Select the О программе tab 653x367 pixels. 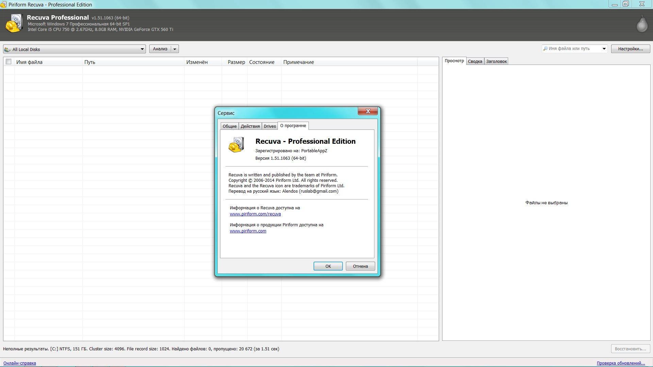pyautogui.click(x=293, y=126)
